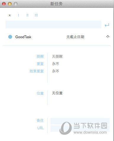Click the 备注 notes input field
This screenshot has width=114, height=141.
[x=80, y=121]
